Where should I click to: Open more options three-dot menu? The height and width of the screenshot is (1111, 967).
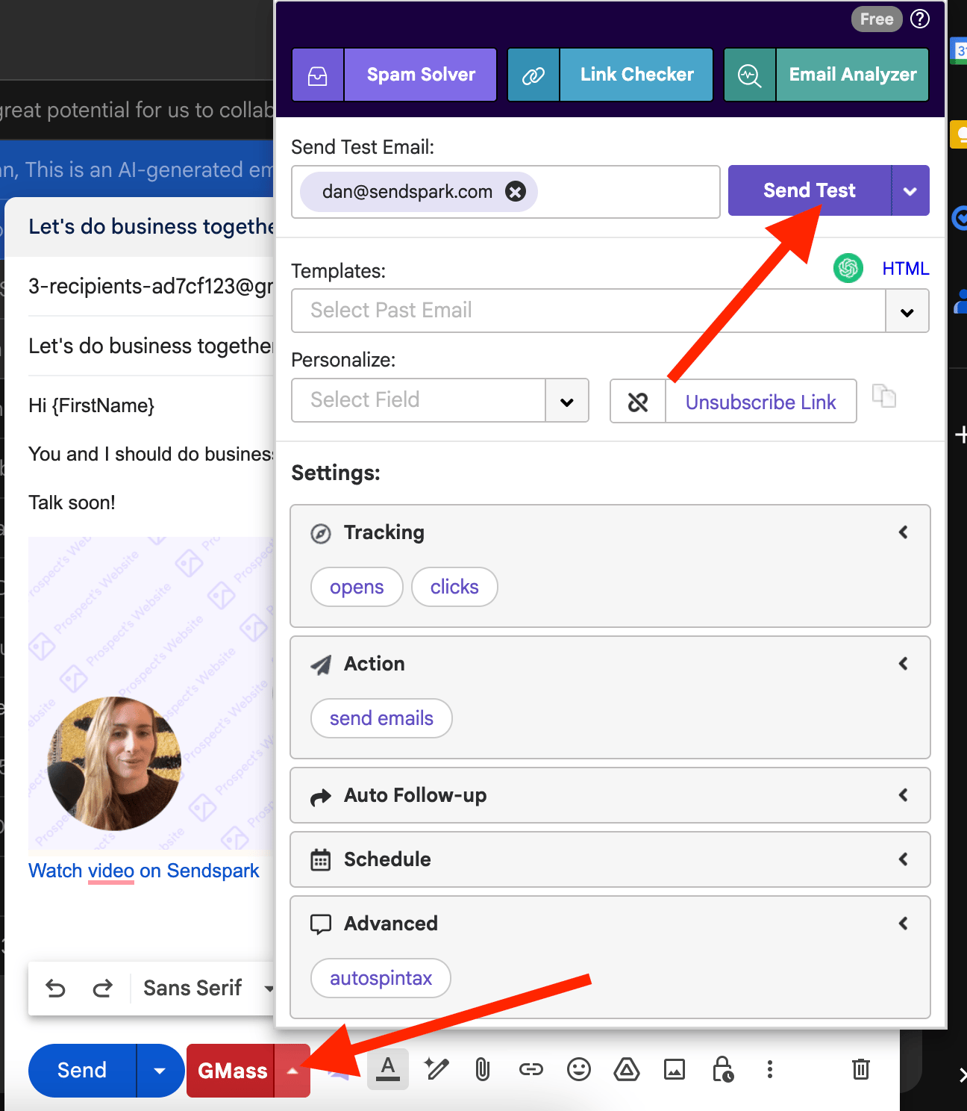[770, 1069]
